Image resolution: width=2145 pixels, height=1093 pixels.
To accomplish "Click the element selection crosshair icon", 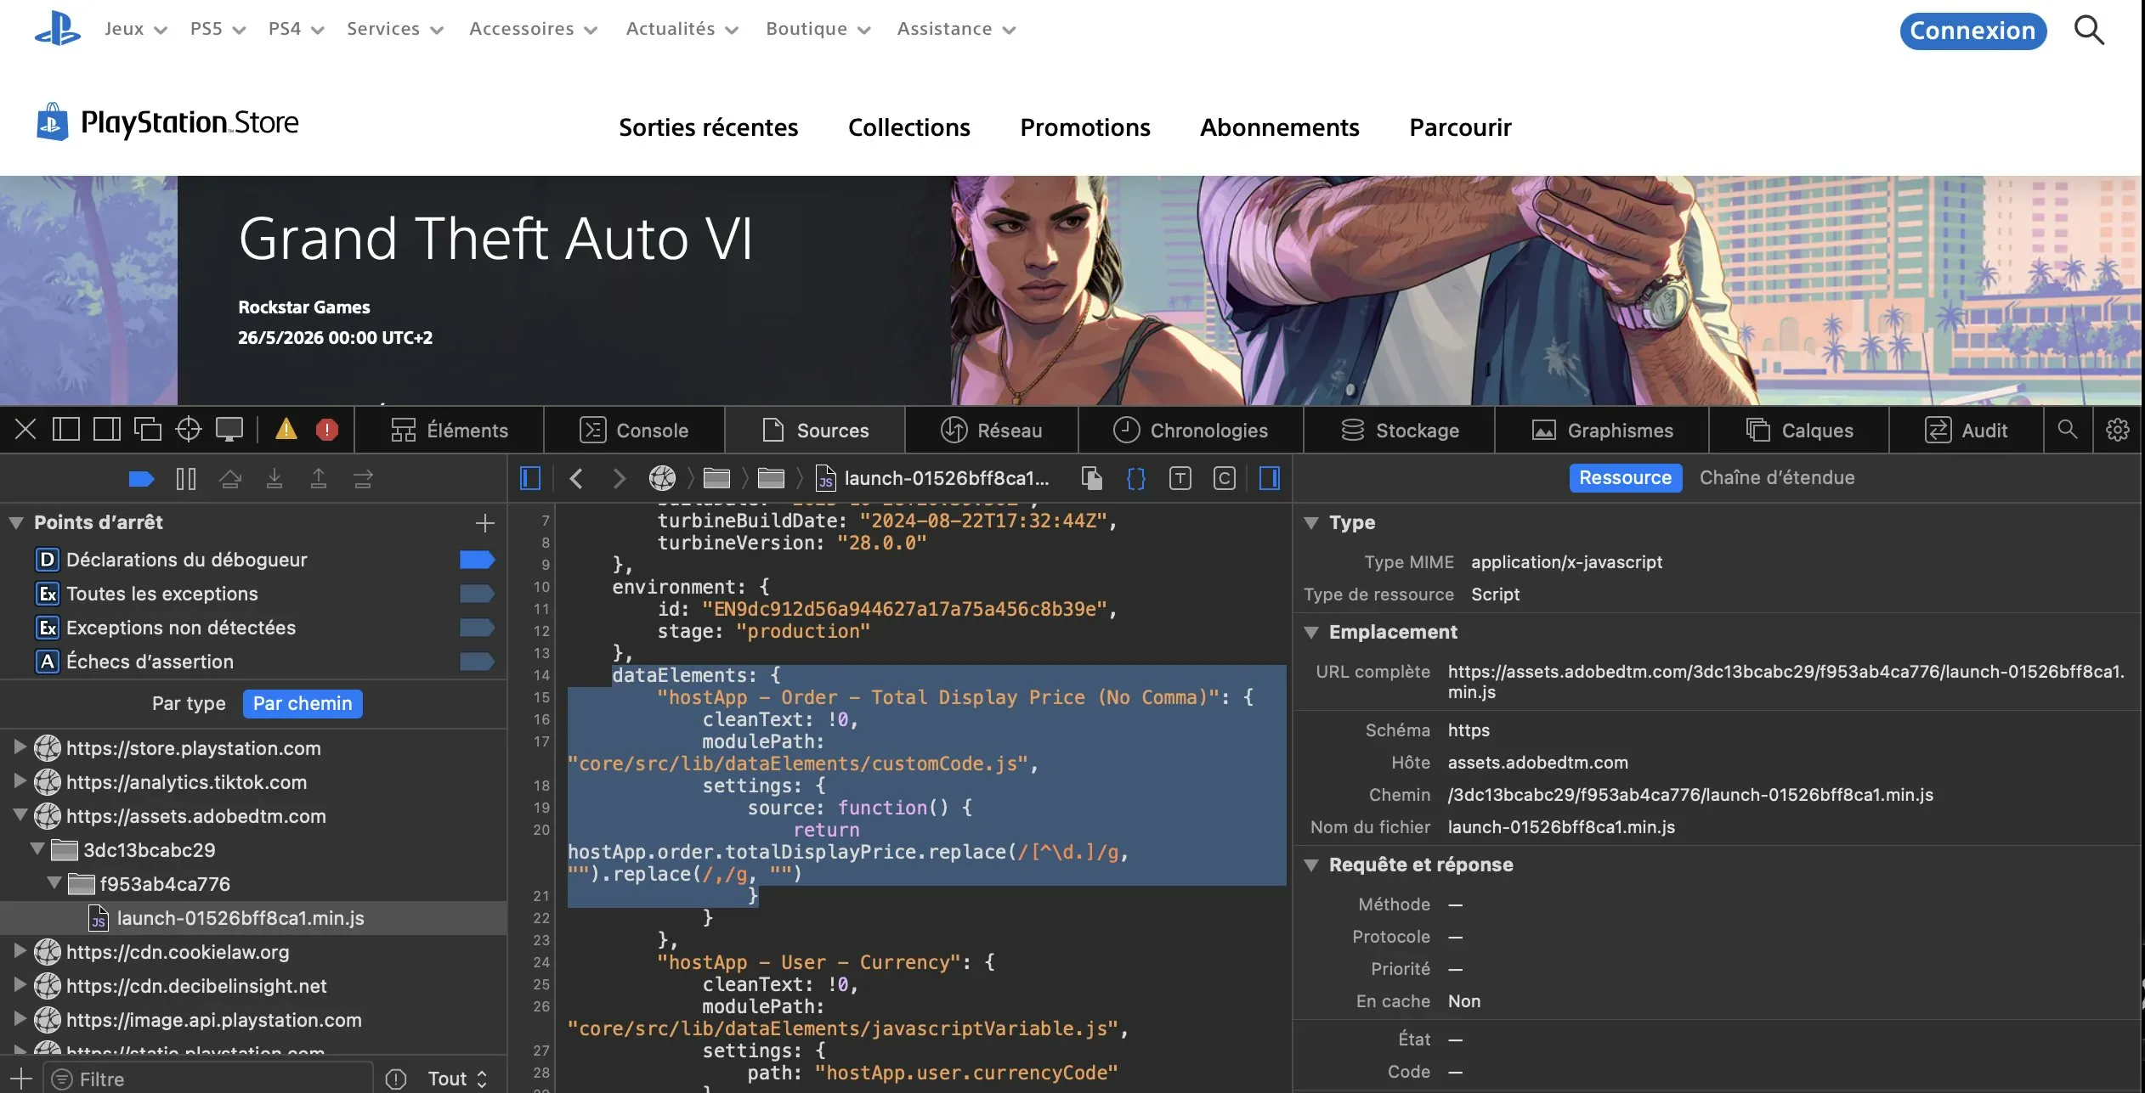I will click(188, 430).
